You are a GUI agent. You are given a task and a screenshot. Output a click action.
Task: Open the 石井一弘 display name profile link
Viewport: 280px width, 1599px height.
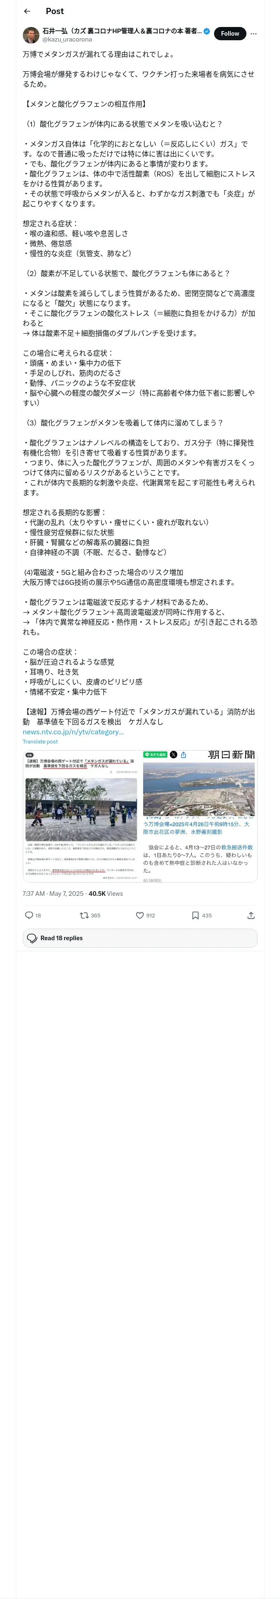click(122, 30)
